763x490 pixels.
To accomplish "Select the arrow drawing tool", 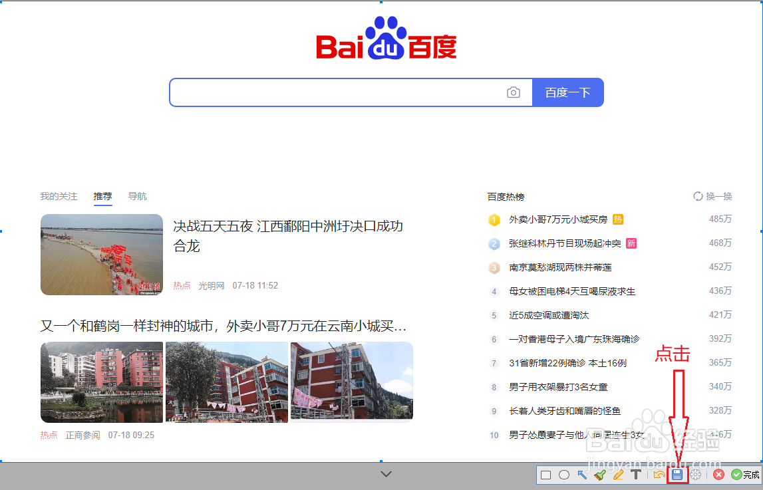I will (x=582, y=475).
